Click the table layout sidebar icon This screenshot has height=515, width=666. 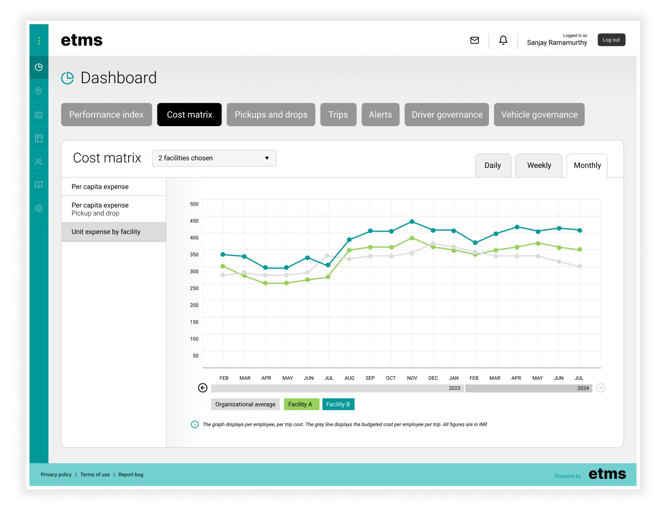(39, 139)
